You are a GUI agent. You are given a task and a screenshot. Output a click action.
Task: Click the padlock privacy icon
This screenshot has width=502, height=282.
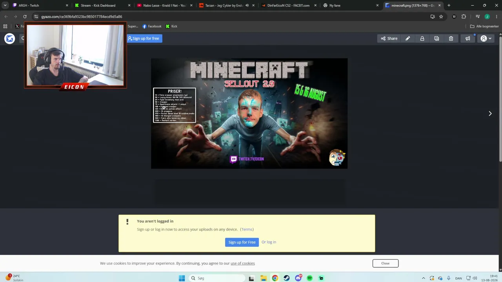pos(422,38)
